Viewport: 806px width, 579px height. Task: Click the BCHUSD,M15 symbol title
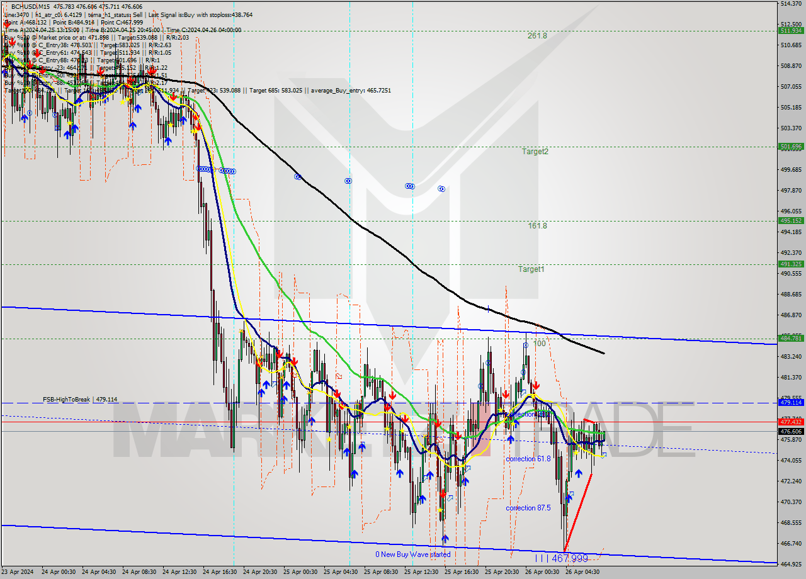[x=30, y=6]
